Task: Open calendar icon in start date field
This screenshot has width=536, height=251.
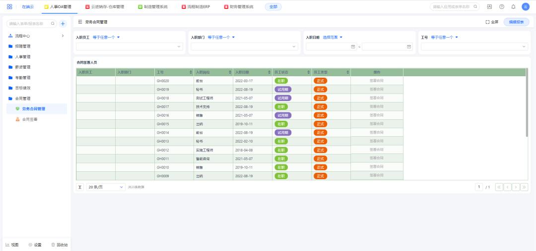Action: tap(353, 47)
